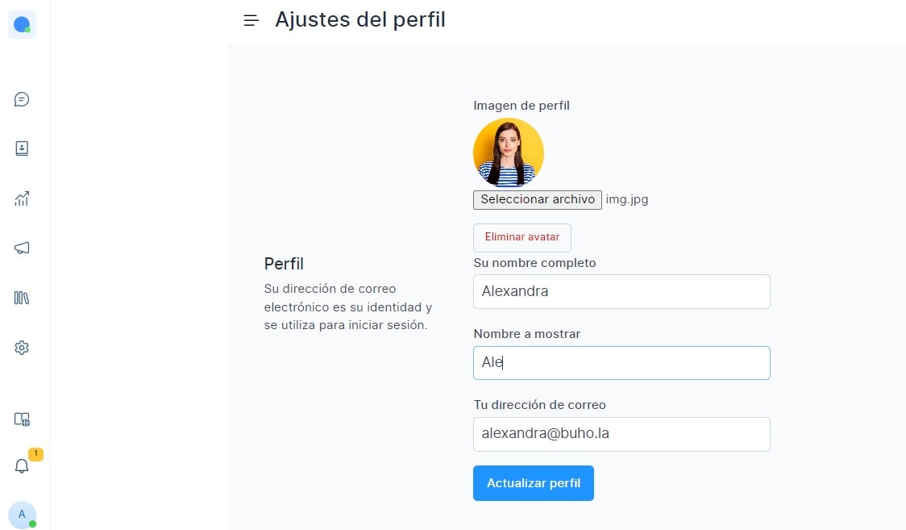Click the Eliminar avatar button
Viewport: 906px width, 530px height.
point(522,237)
